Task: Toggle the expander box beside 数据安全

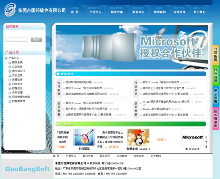Action: [10, 88]
